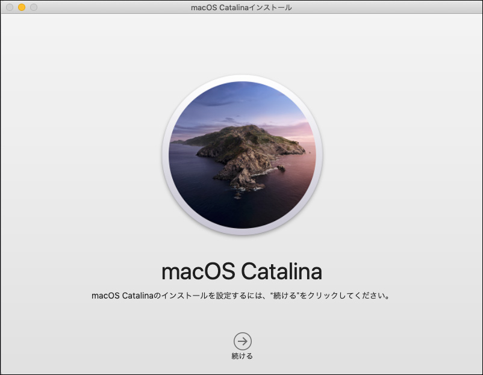The image size is (483, 375).
Task: Click the window title macOS Catalinaインストール
Action: coord(241,7)
